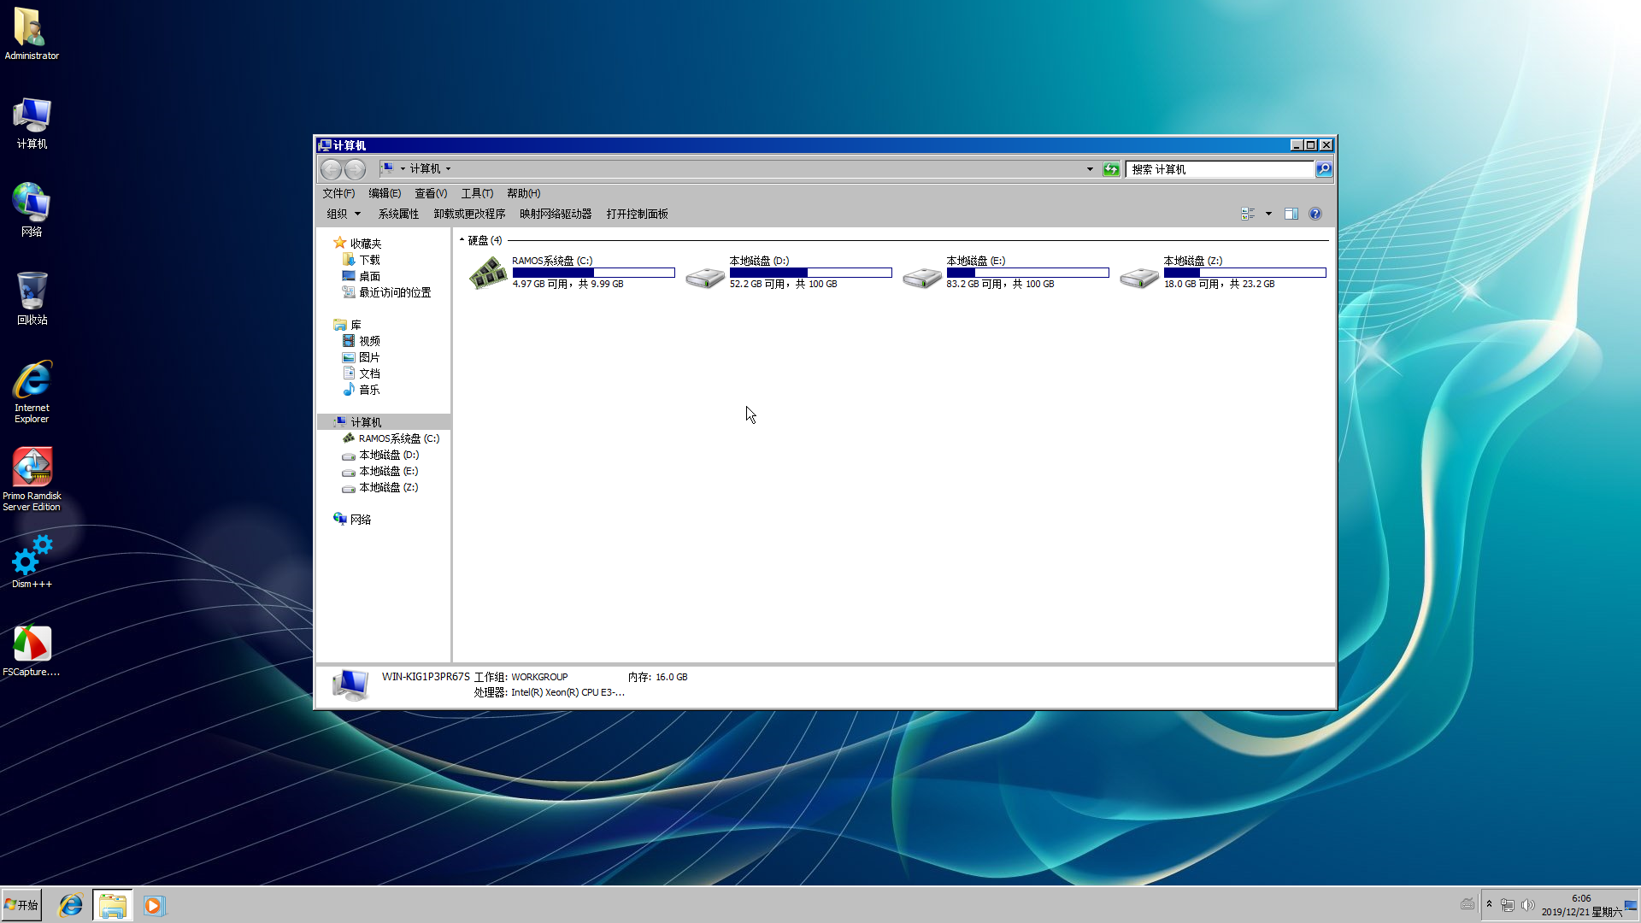The image size is (1641, 923).
Task: Click 映射网络驱动器 button
Action: click(x=556, y=214)
